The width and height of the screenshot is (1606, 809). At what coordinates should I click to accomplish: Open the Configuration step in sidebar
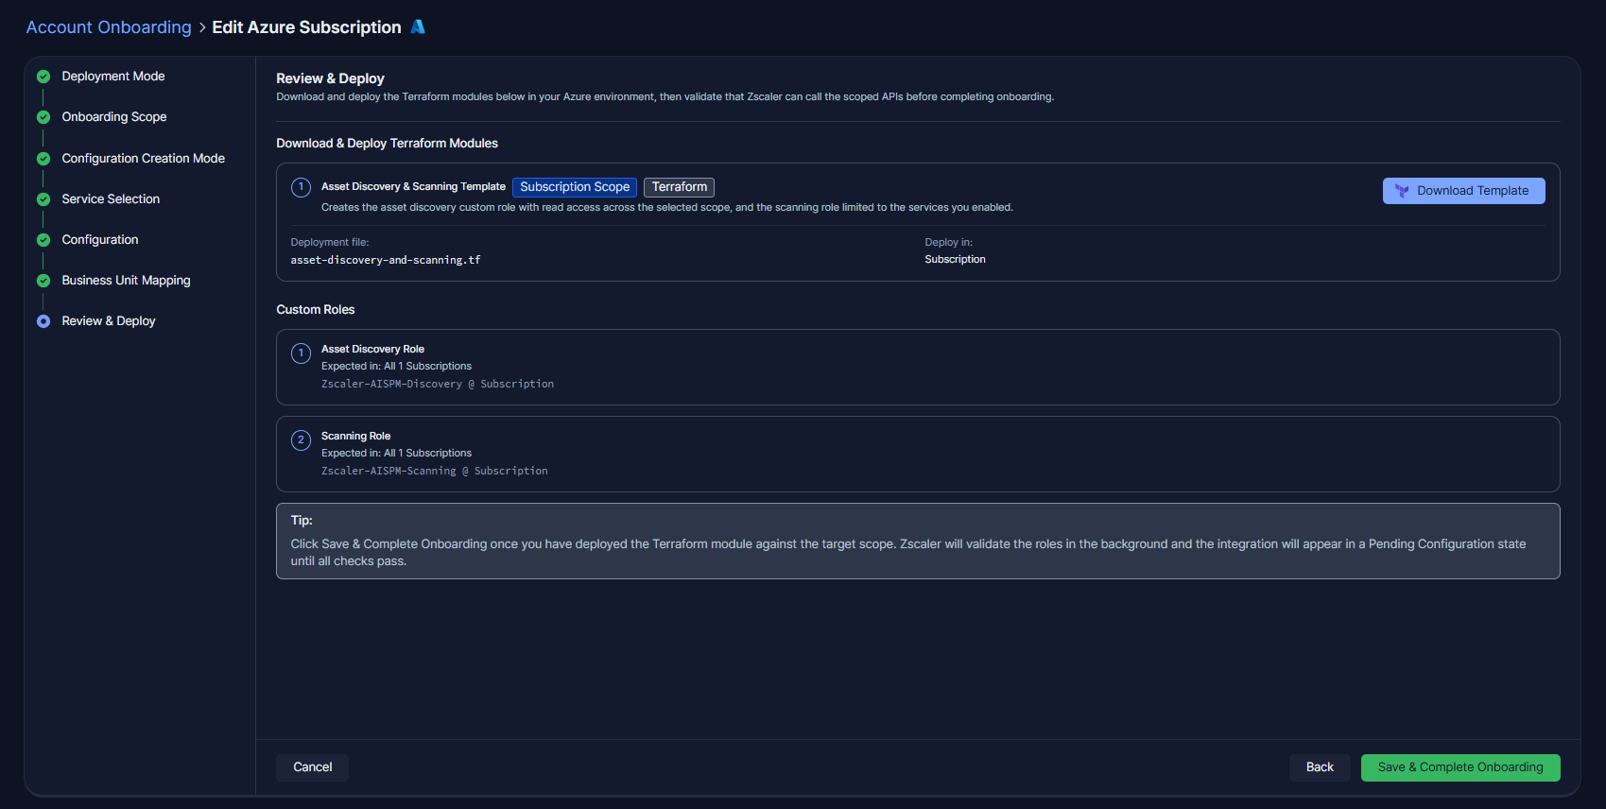click(100, 240)
